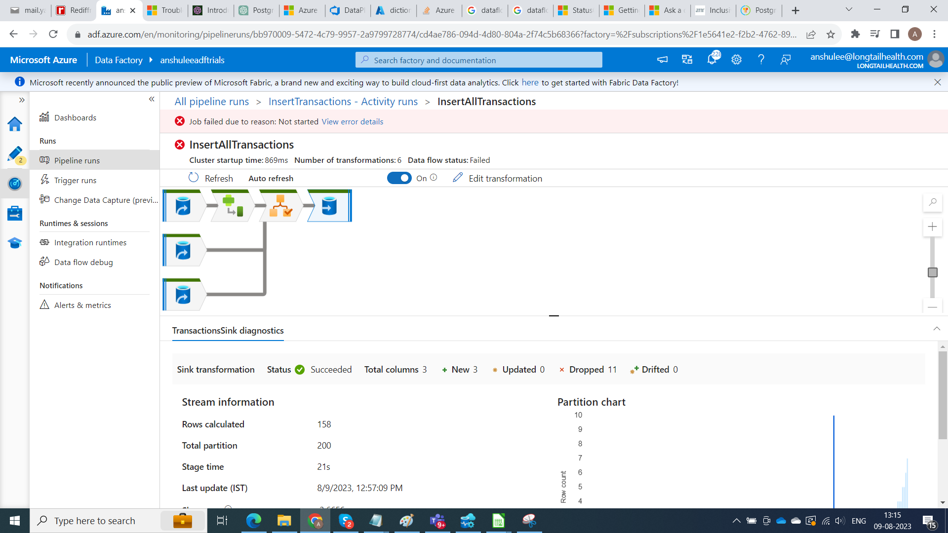Open the Learning center graduation cap icon
The image size is (948, 533).
point(15,243)
